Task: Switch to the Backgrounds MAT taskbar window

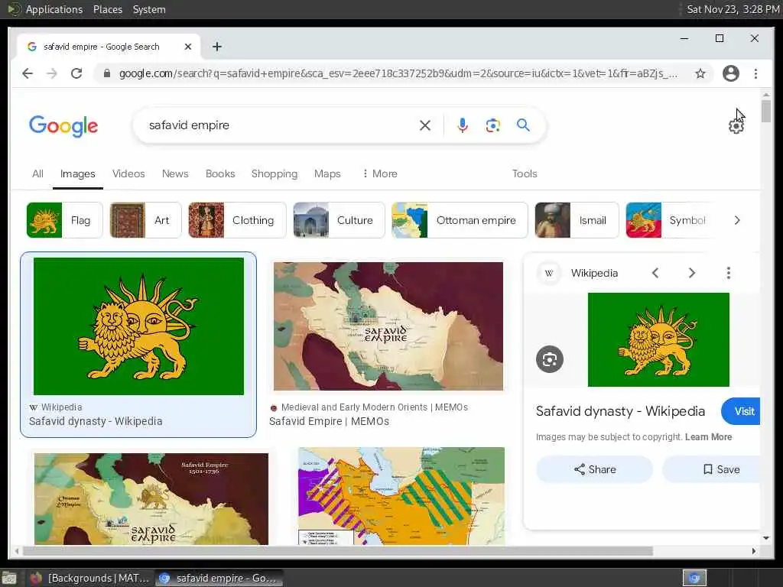Action: pyautogui.click(x=90, y=578)
